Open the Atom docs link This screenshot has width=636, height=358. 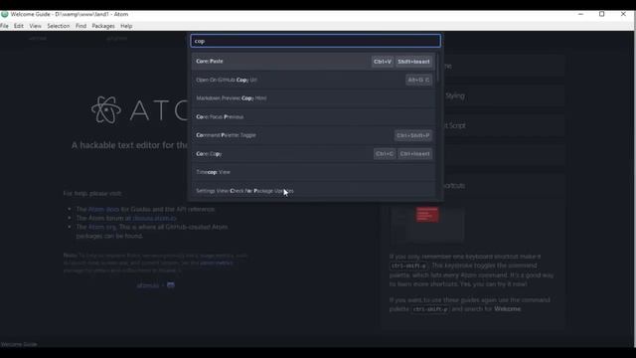point(103,210)
